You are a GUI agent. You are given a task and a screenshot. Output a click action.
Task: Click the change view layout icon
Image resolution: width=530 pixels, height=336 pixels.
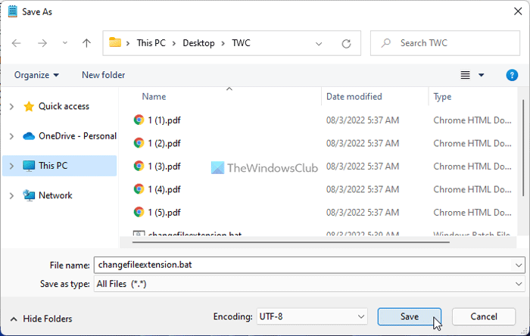pos(466,75)
